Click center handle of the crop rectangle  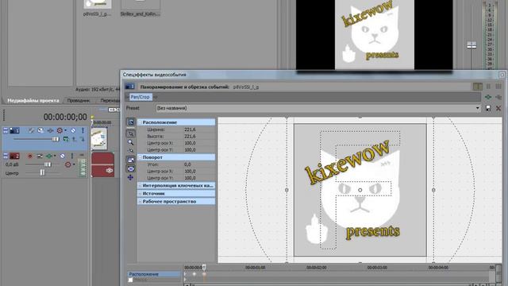click(360, 190)
